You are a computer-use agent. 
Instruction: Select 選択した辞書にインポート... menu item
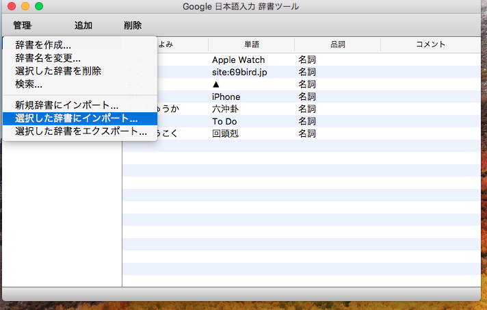pos(80,118)
